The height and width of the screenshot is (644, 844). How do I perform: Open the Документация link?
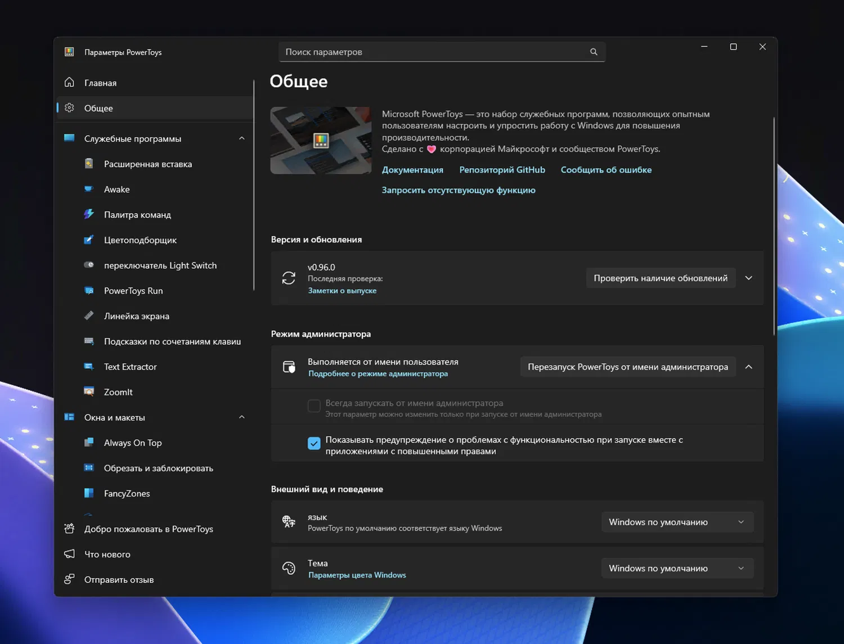[412, 170]
